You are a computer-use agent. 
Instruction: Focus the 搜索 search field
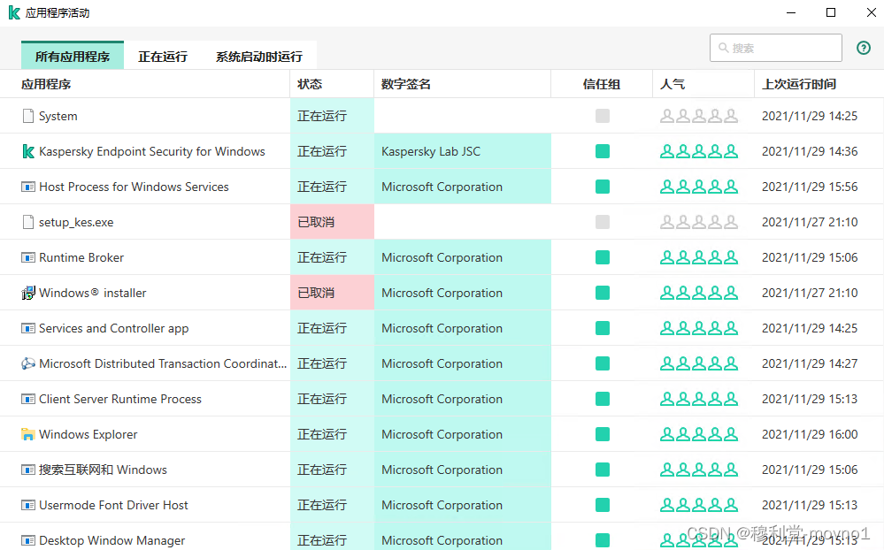tap(776, 48)
